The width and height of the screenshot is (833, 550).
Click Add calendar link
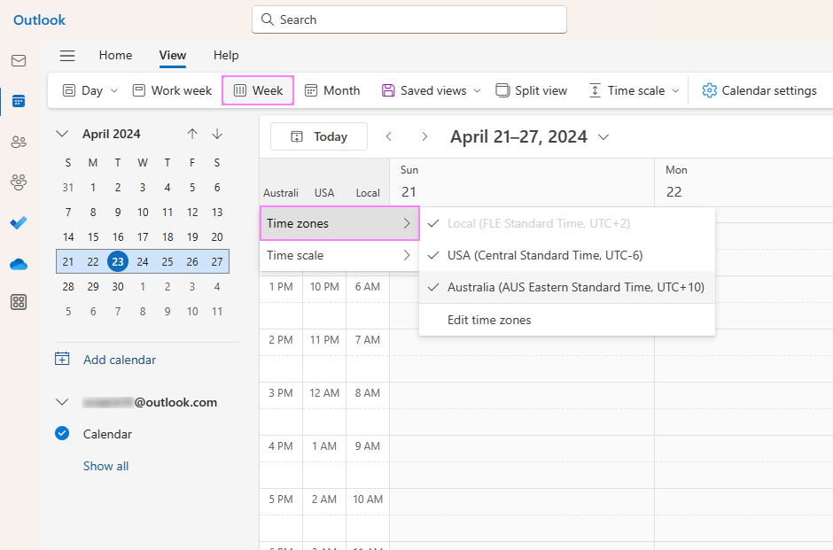click(120, 360)
